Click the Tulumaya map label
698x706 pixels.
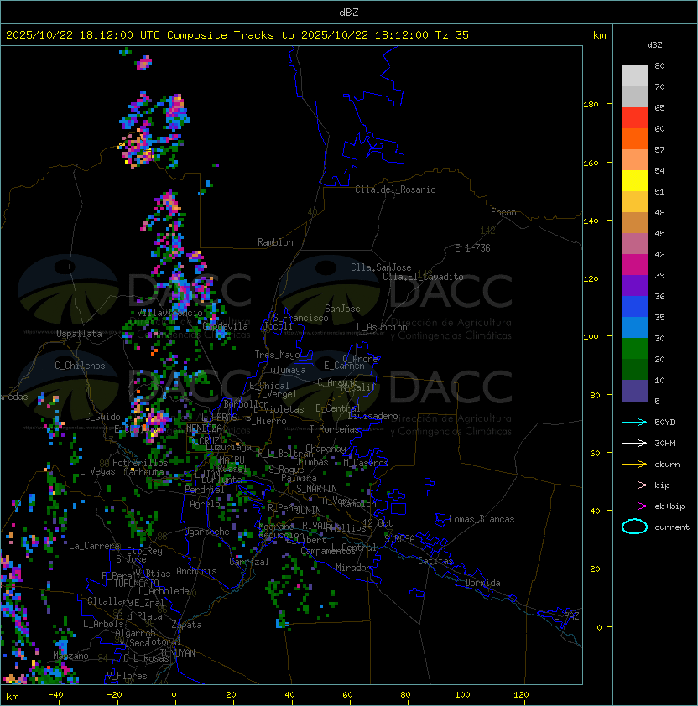[x=286, y=370]
